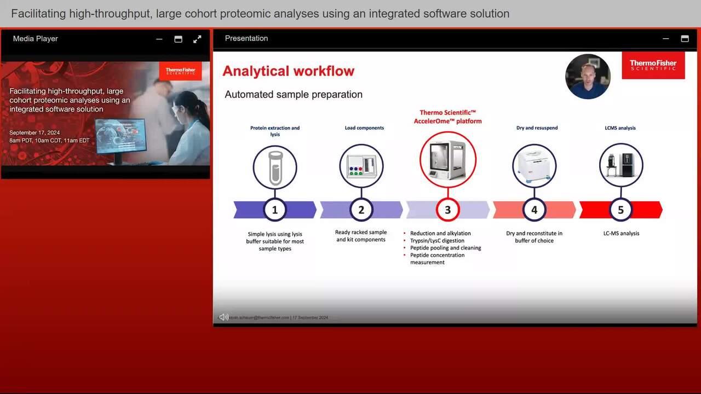Maximize the Media Player panel

click(178, 39)
